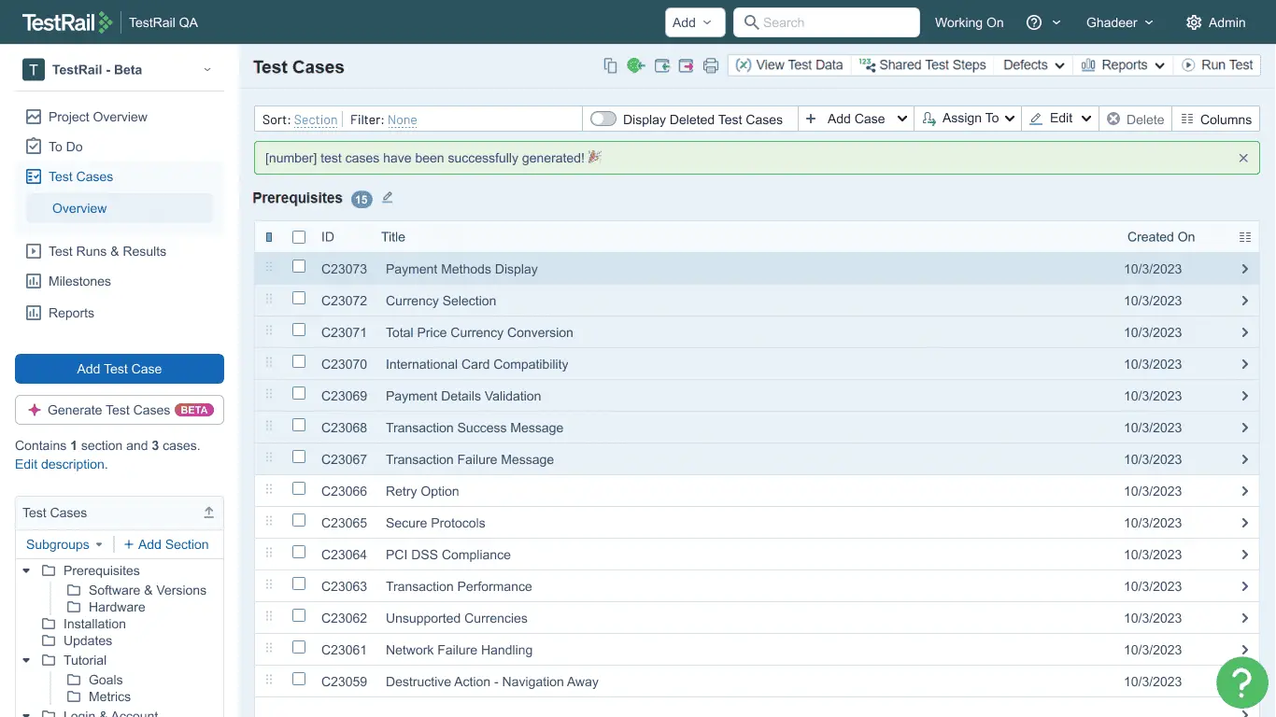The image size is (1276, 717).
Task: Click upload icon in Test Cases panel
Action: [x=209, y=513]
